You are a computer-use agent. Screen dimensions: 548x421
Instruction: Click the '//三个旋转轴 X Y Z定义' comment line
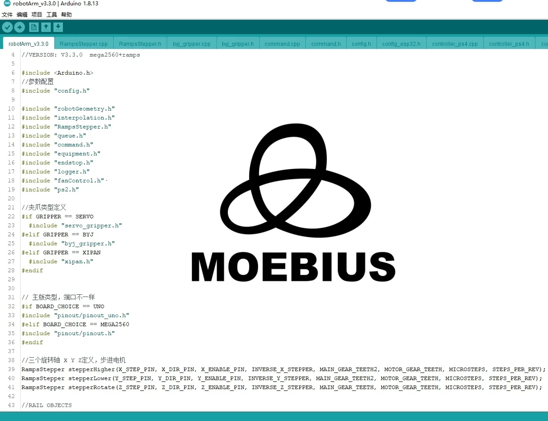(x=74, y=360)
